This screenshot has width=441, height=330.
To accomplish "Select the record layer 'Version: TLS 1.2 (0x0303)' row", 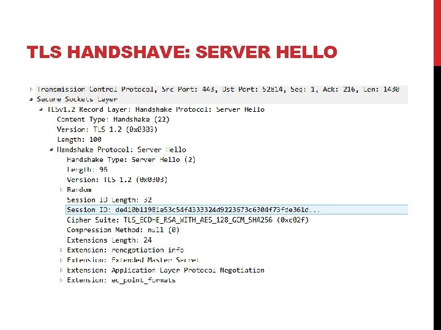I will coord(107,130).
